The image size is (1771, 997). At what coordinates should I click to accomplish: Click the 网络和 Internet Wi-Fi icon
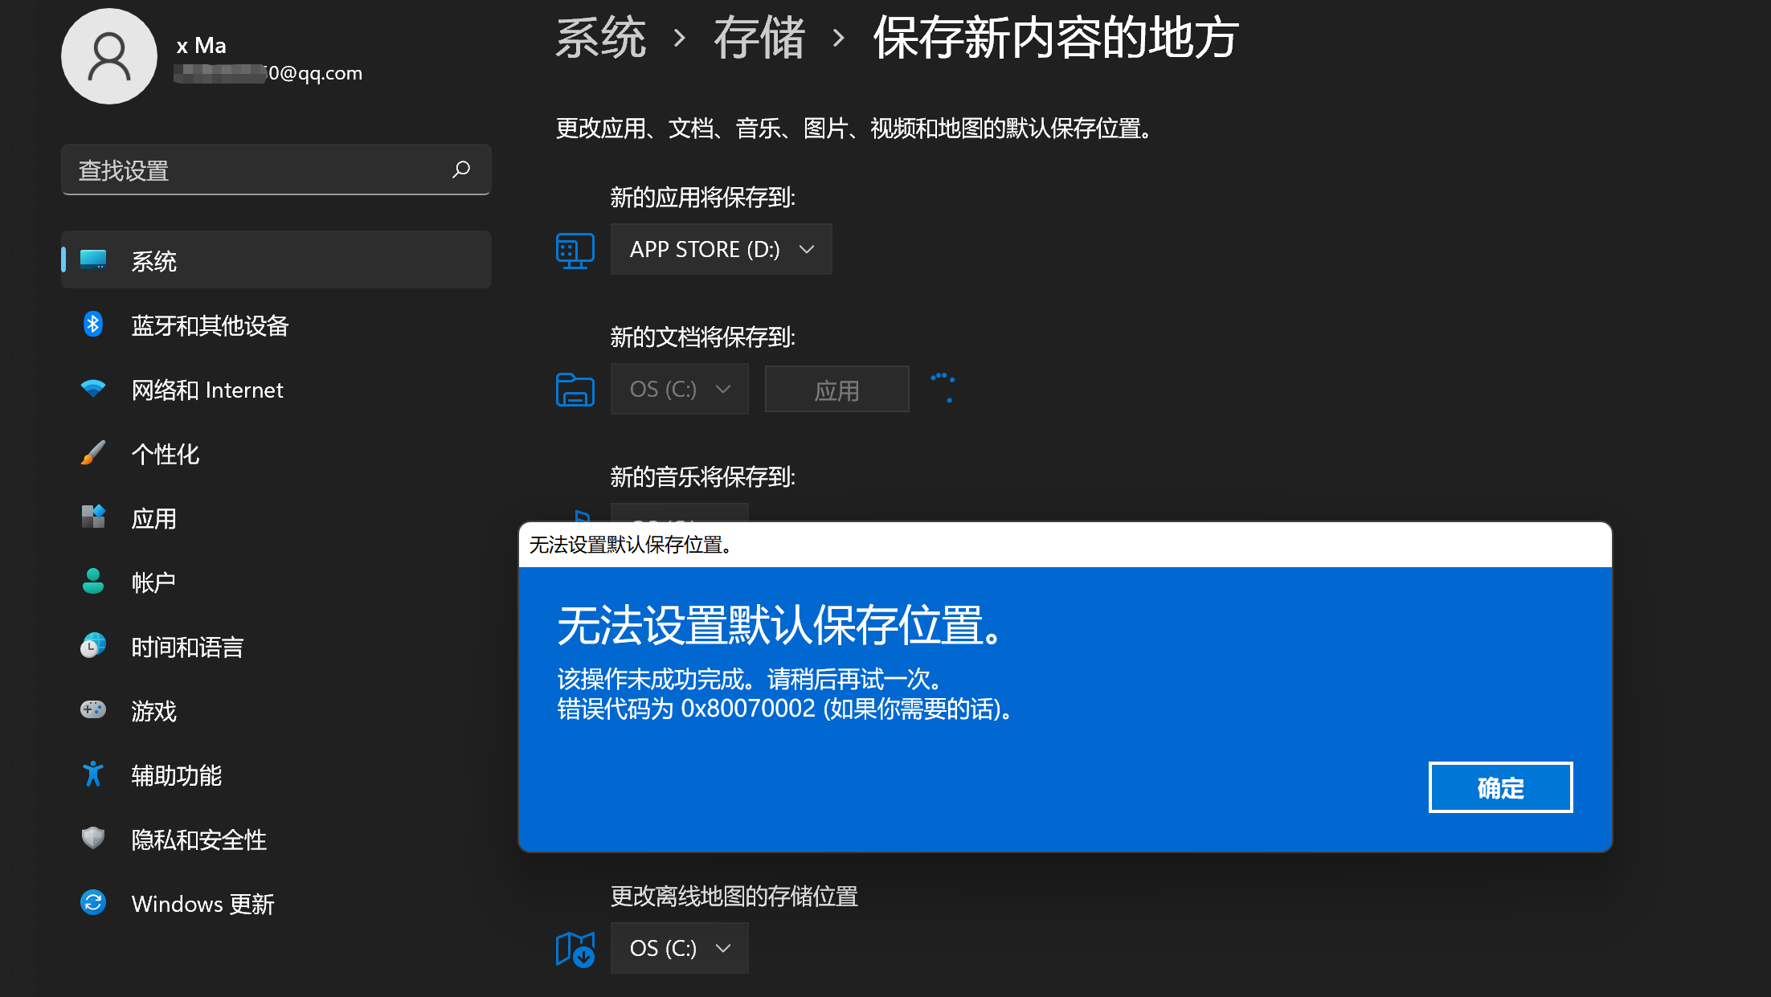[93, 389]
